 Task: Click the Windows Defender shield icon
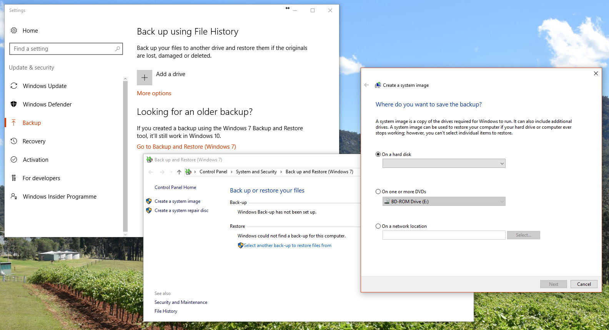click(x=14, y=104)
